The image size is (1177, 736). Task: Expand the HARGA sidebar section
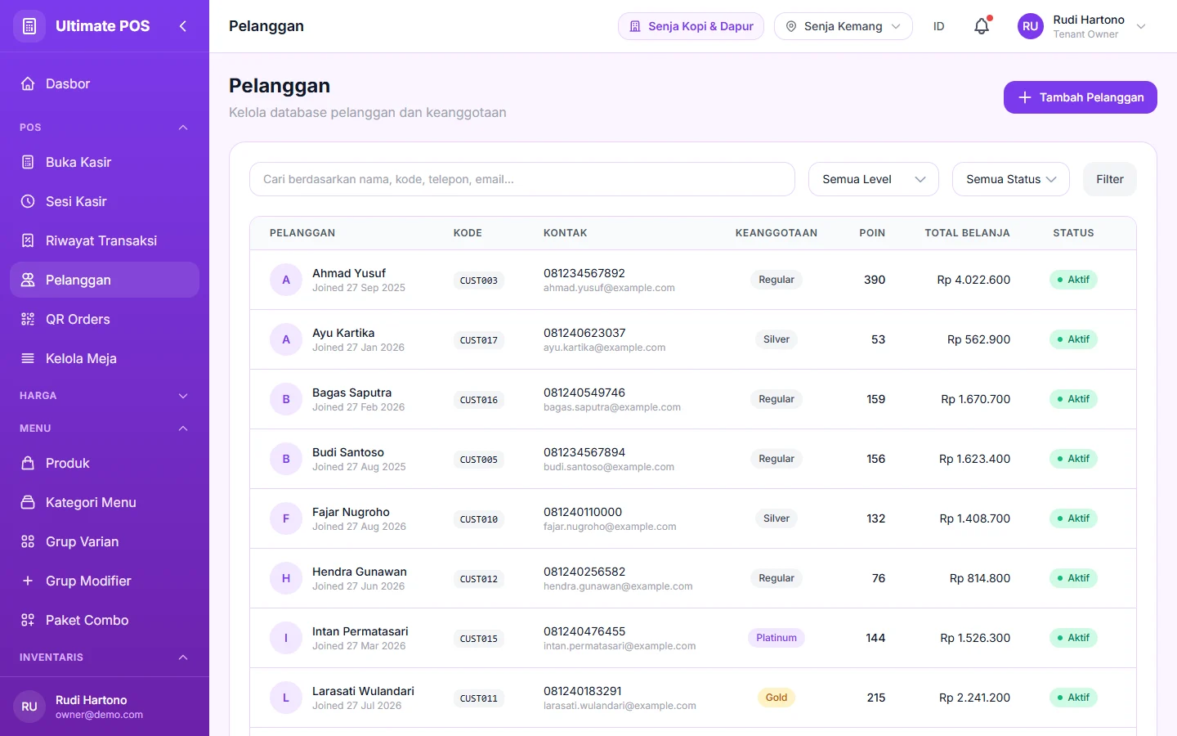183,396
